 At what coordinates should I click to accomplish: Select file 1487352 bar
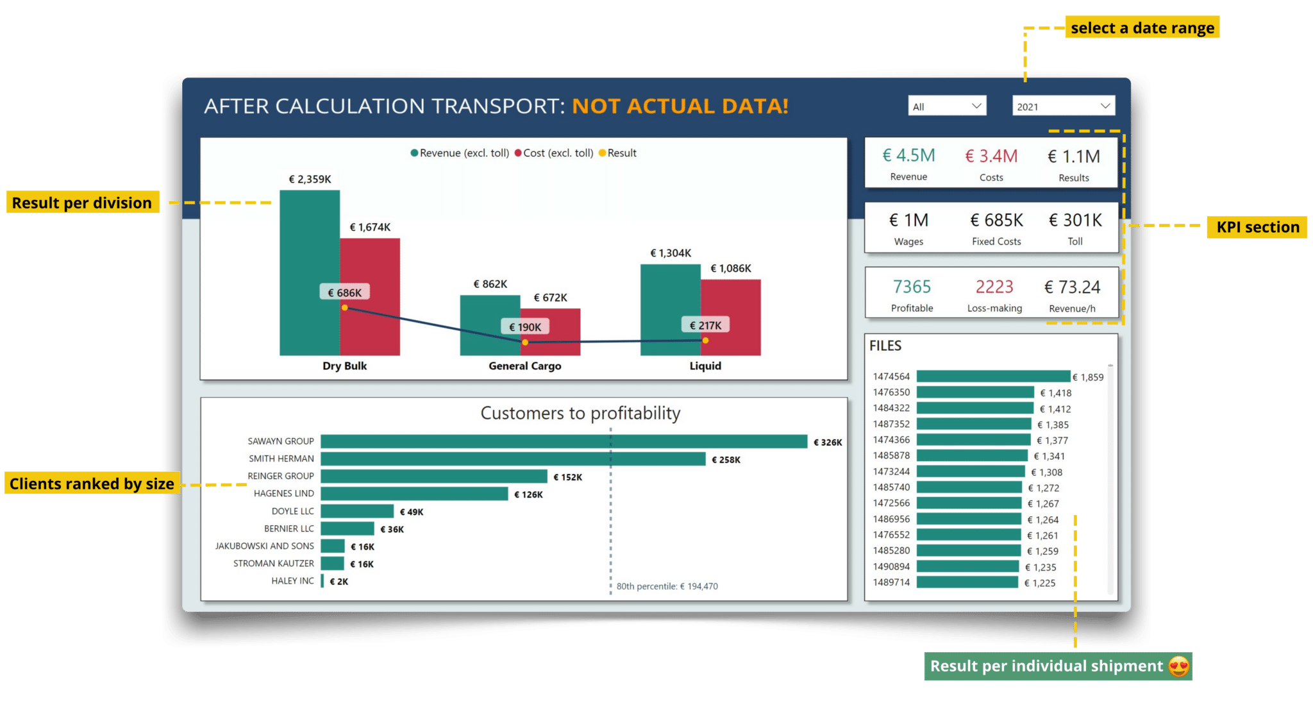pos(974,424)
